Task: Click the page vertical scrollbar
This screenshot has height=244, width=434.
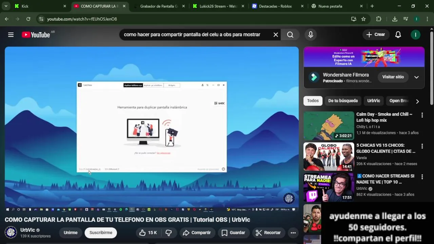Action: tap(432, 68)
